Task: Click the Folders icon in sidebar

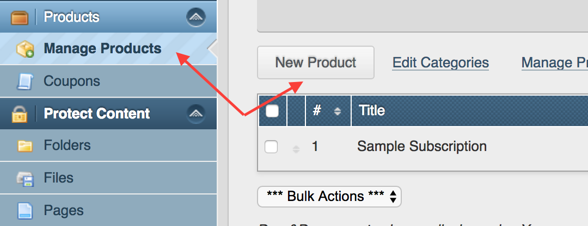Action: tap(25, 146)
